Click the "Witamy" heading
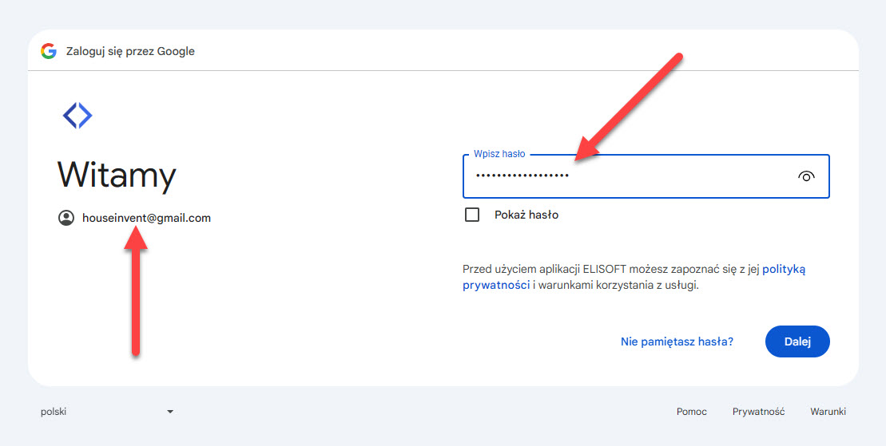 click(117, 174)
